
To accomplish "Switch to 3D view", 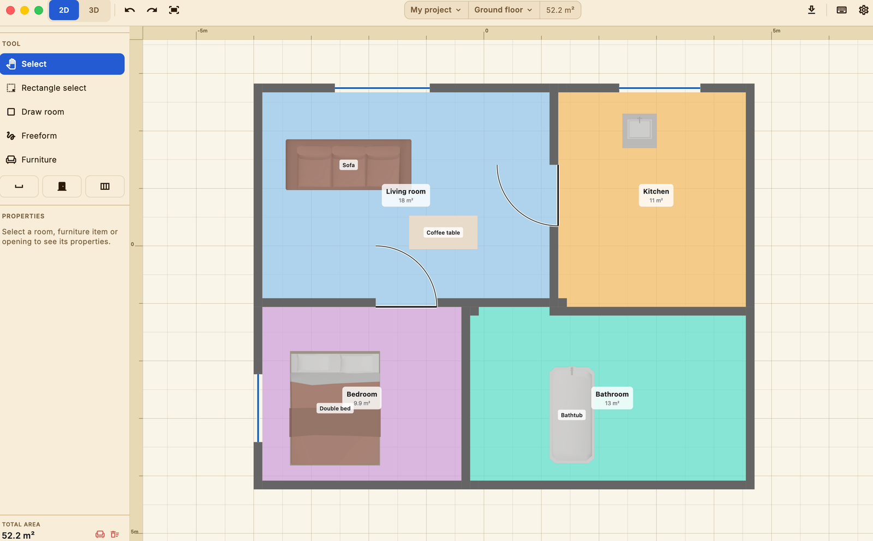I will coord(94,10).
